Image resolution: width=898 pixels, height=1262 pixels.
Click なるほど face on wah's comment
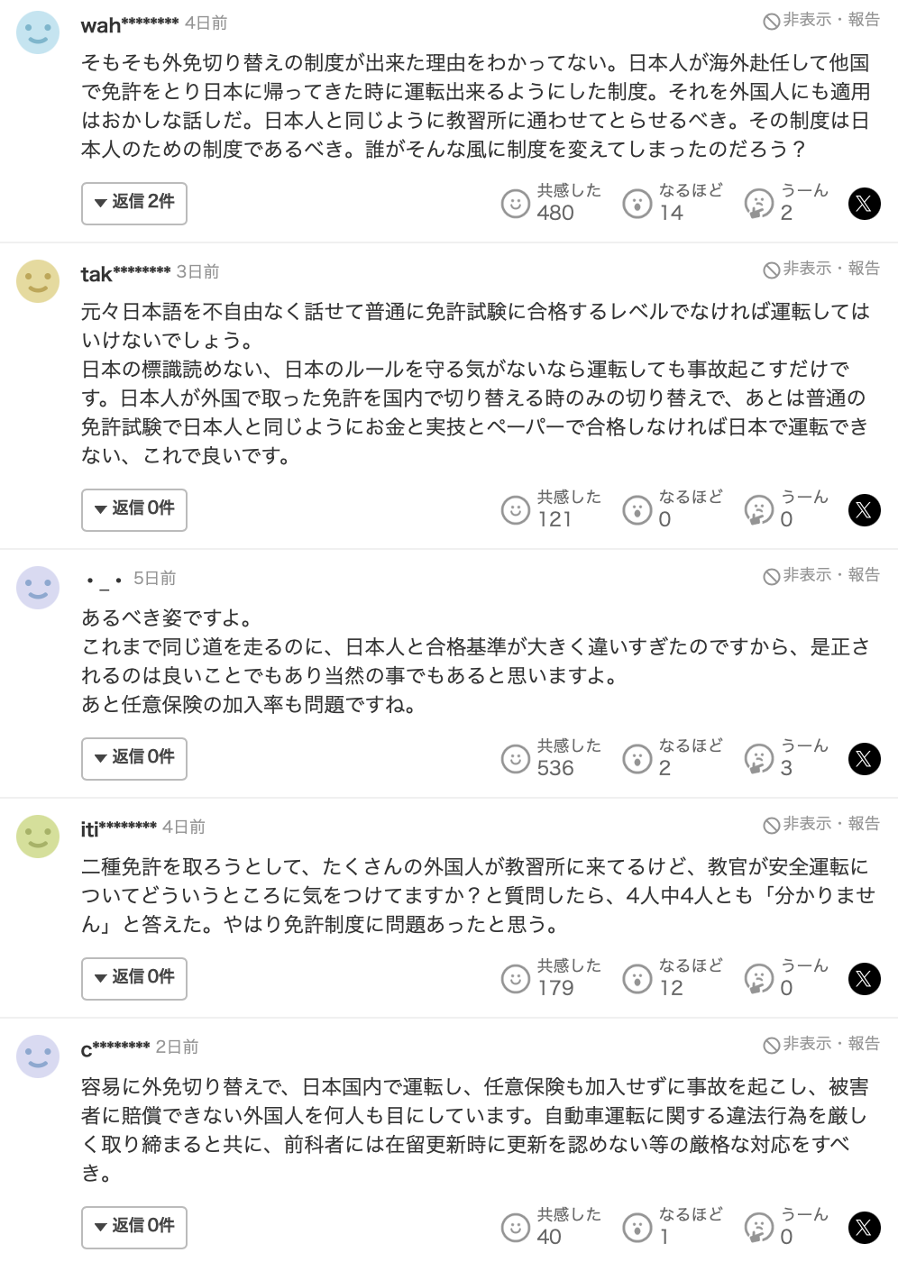pyautogui.click(x=637, y=204)
